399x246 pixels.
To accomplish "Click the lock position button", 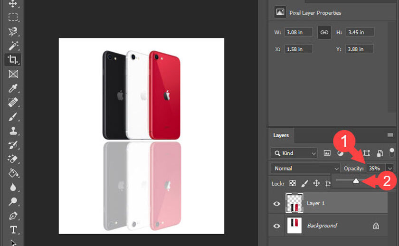I will tap(316, 183).
